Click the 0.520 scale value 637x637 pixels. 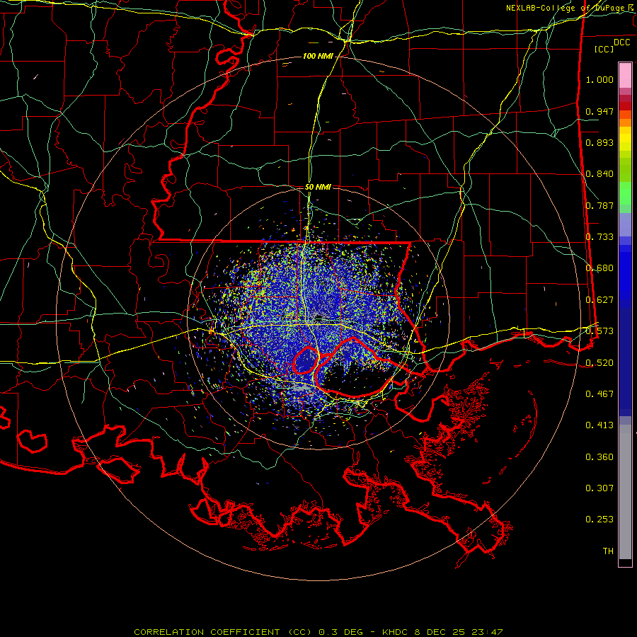coord(599,363)
